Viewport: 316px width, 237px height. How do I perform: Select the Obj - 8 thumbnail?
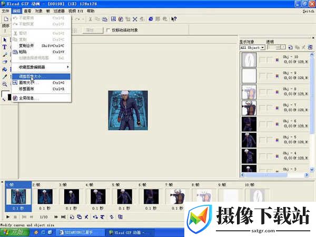(249, 92)
